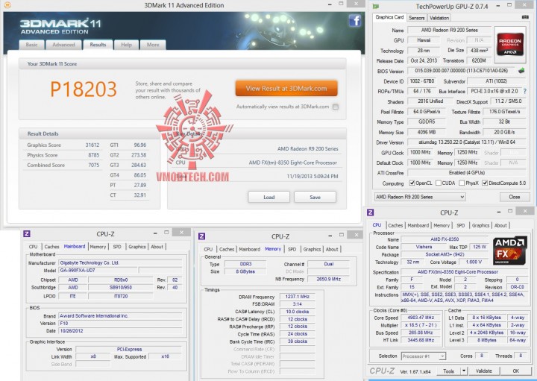The height and width of the screenshot is (381, 537).
Task: Click the CAS# Latency 10.0 clocks value
Action: (x=298, y=312)
